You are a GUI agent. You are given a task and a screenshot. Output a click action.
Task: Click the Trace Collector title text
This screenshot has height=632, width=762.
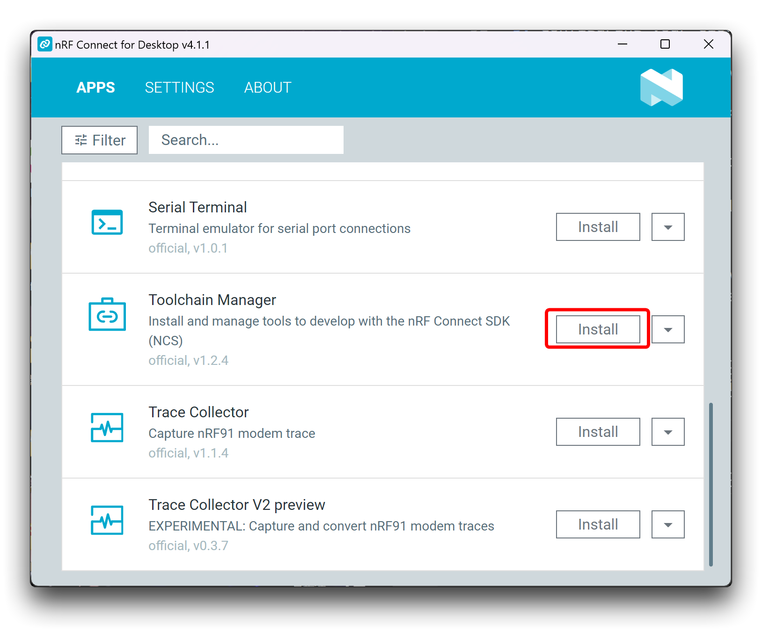(198, 412)
